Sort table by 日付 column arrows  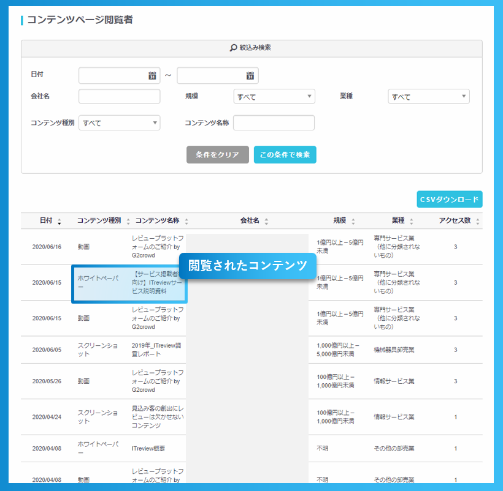click(59, 222)
